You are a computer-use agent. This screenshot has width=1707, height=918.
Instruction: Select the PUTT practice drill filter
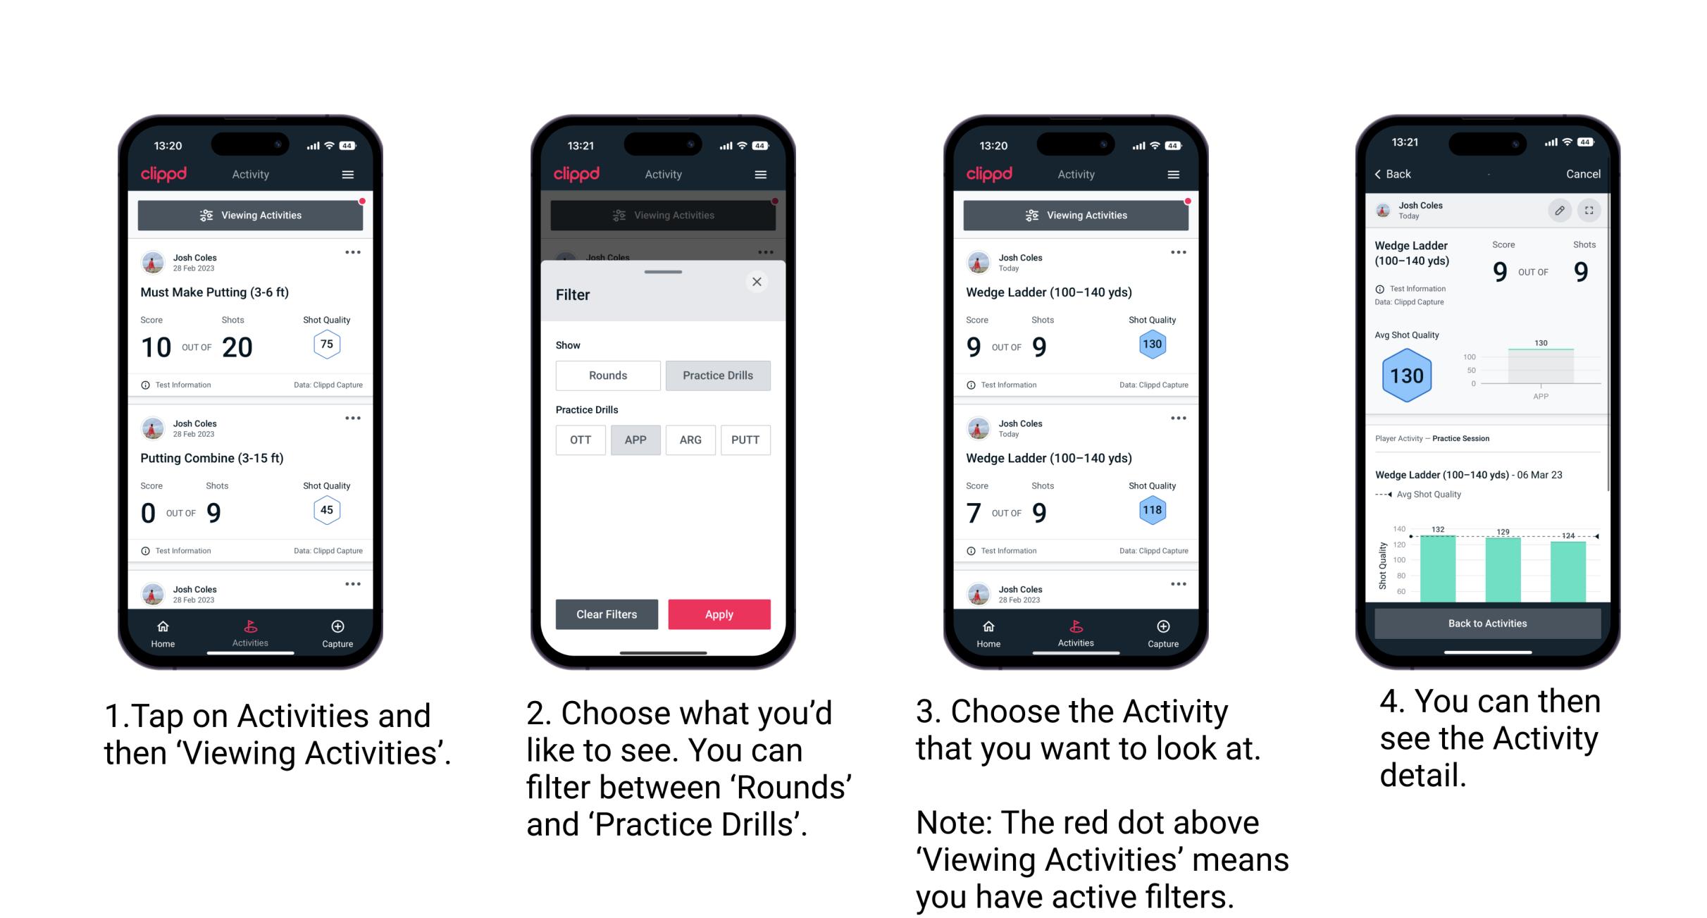point(746,440)
